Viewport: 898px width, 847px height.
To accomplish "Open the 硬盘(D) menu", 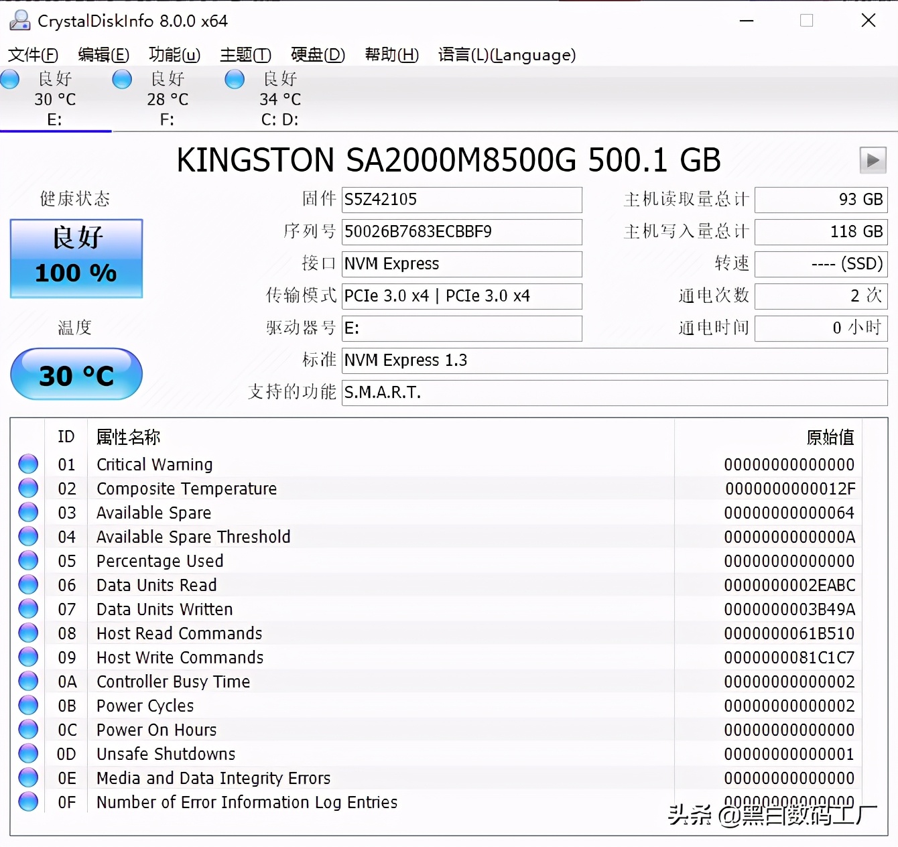I will coord(318,55).
